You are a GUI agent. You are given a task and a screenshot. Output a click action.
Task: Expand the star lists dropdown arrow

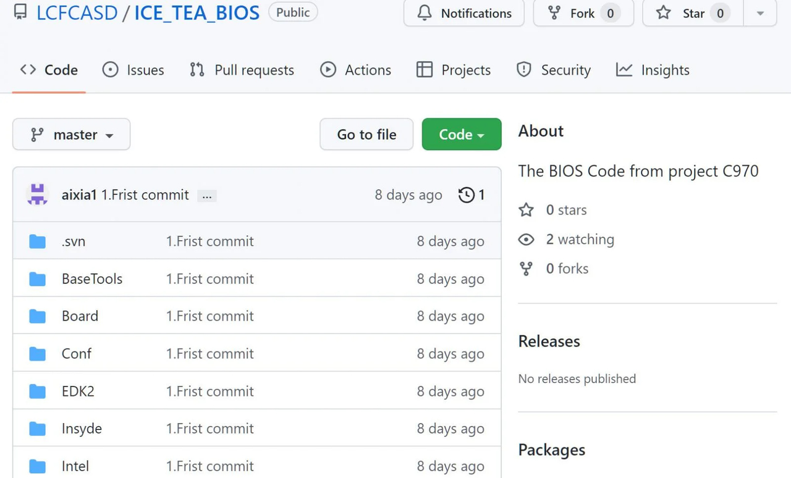pyautogui.click(x=760, y=13)
